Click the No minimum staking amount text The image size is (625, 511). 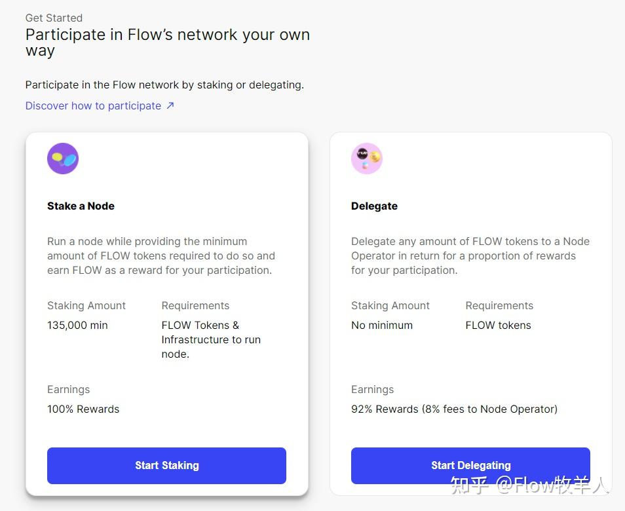click(382, 325)
